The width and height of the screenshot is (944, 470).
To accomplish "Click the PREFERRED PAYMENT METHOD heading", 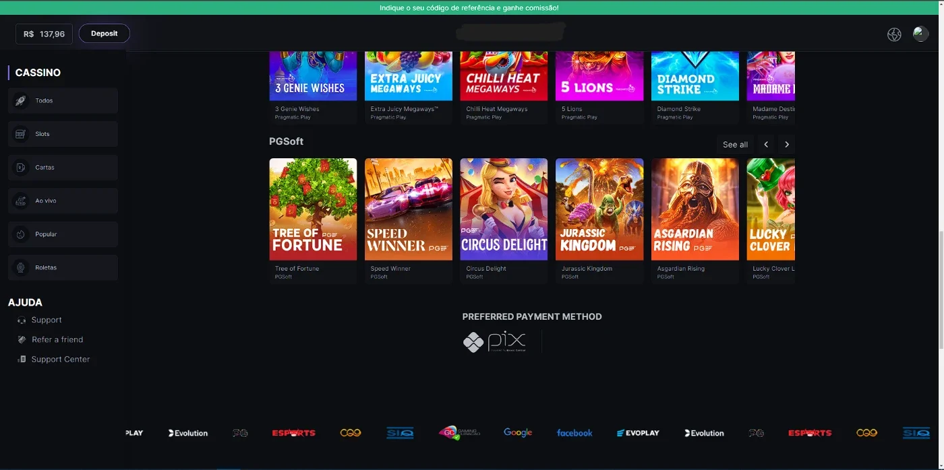I will (x=532, y=316).
